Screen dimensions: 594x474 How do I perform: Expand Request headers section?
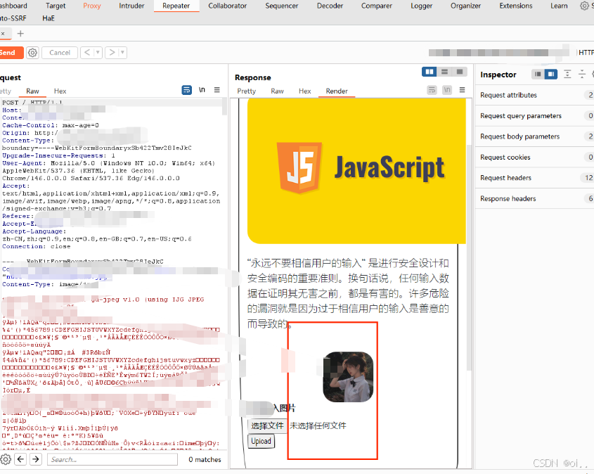[x=534, y=178]
